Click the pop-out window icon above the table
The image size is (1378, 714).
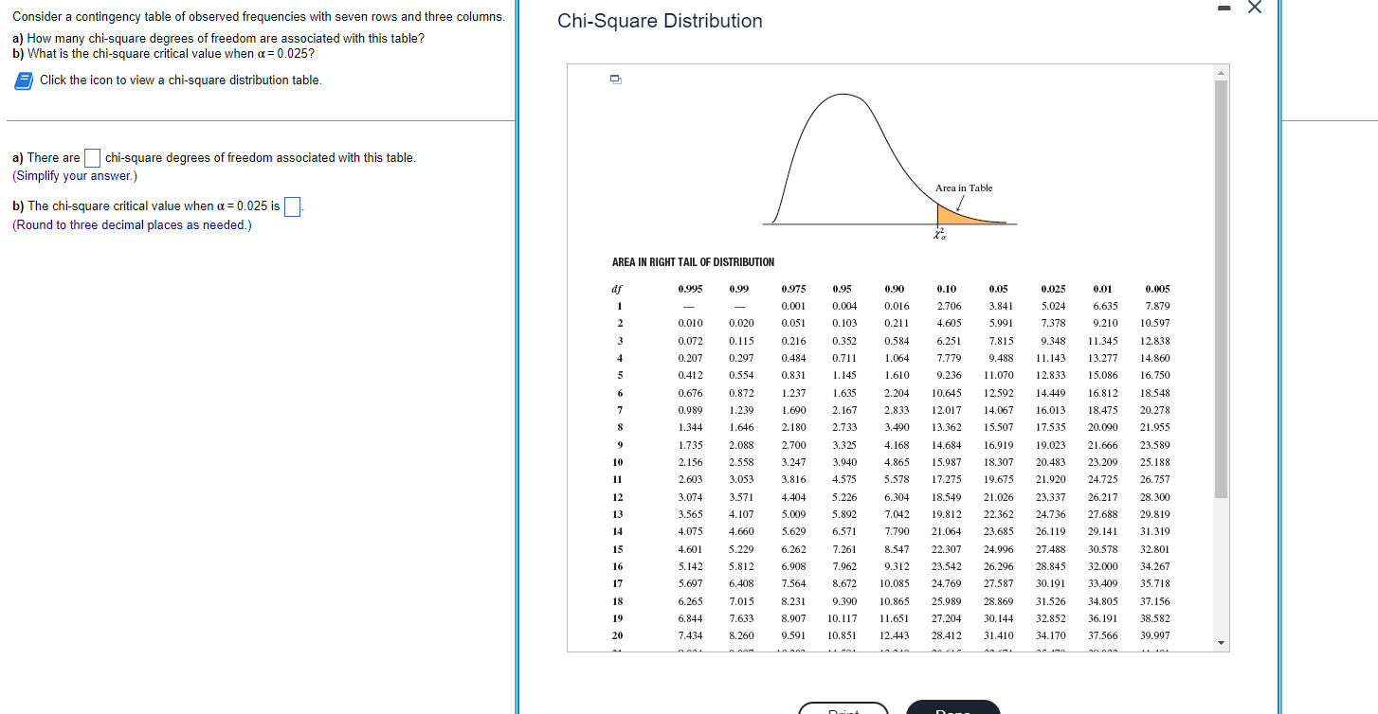615,80
